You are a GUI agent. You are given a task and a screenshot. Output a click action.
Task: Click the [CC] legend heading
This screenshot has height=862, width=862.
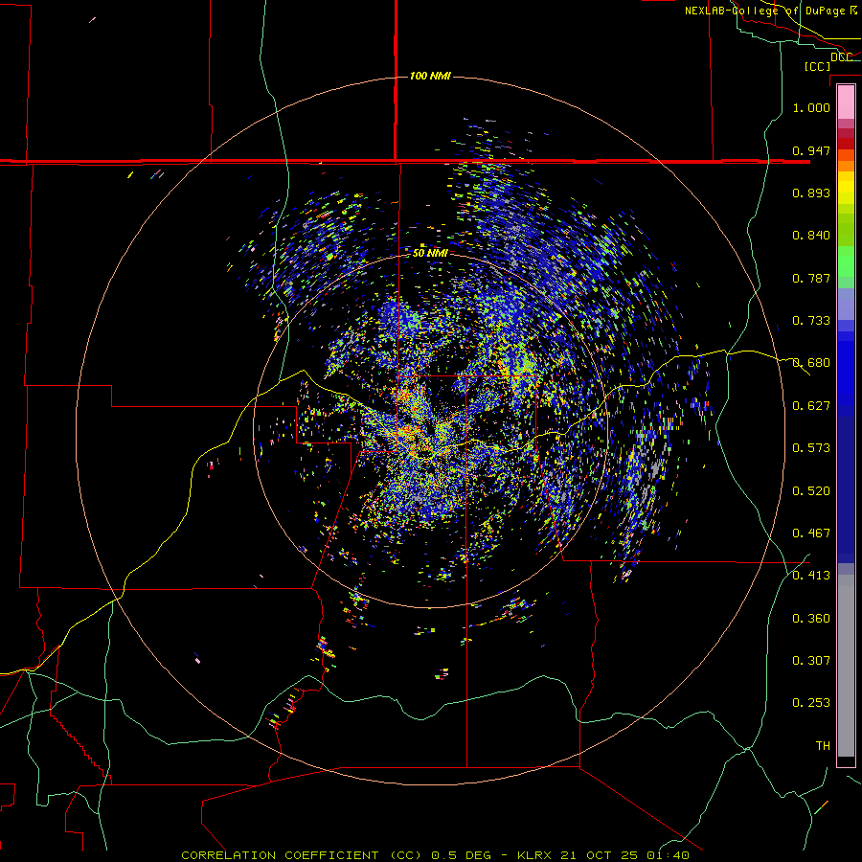(817, 66)
